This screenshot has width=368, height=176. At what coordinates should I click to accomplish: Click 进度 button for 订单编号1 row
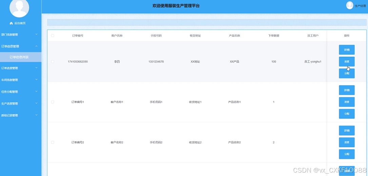click(x=347, y=102)
